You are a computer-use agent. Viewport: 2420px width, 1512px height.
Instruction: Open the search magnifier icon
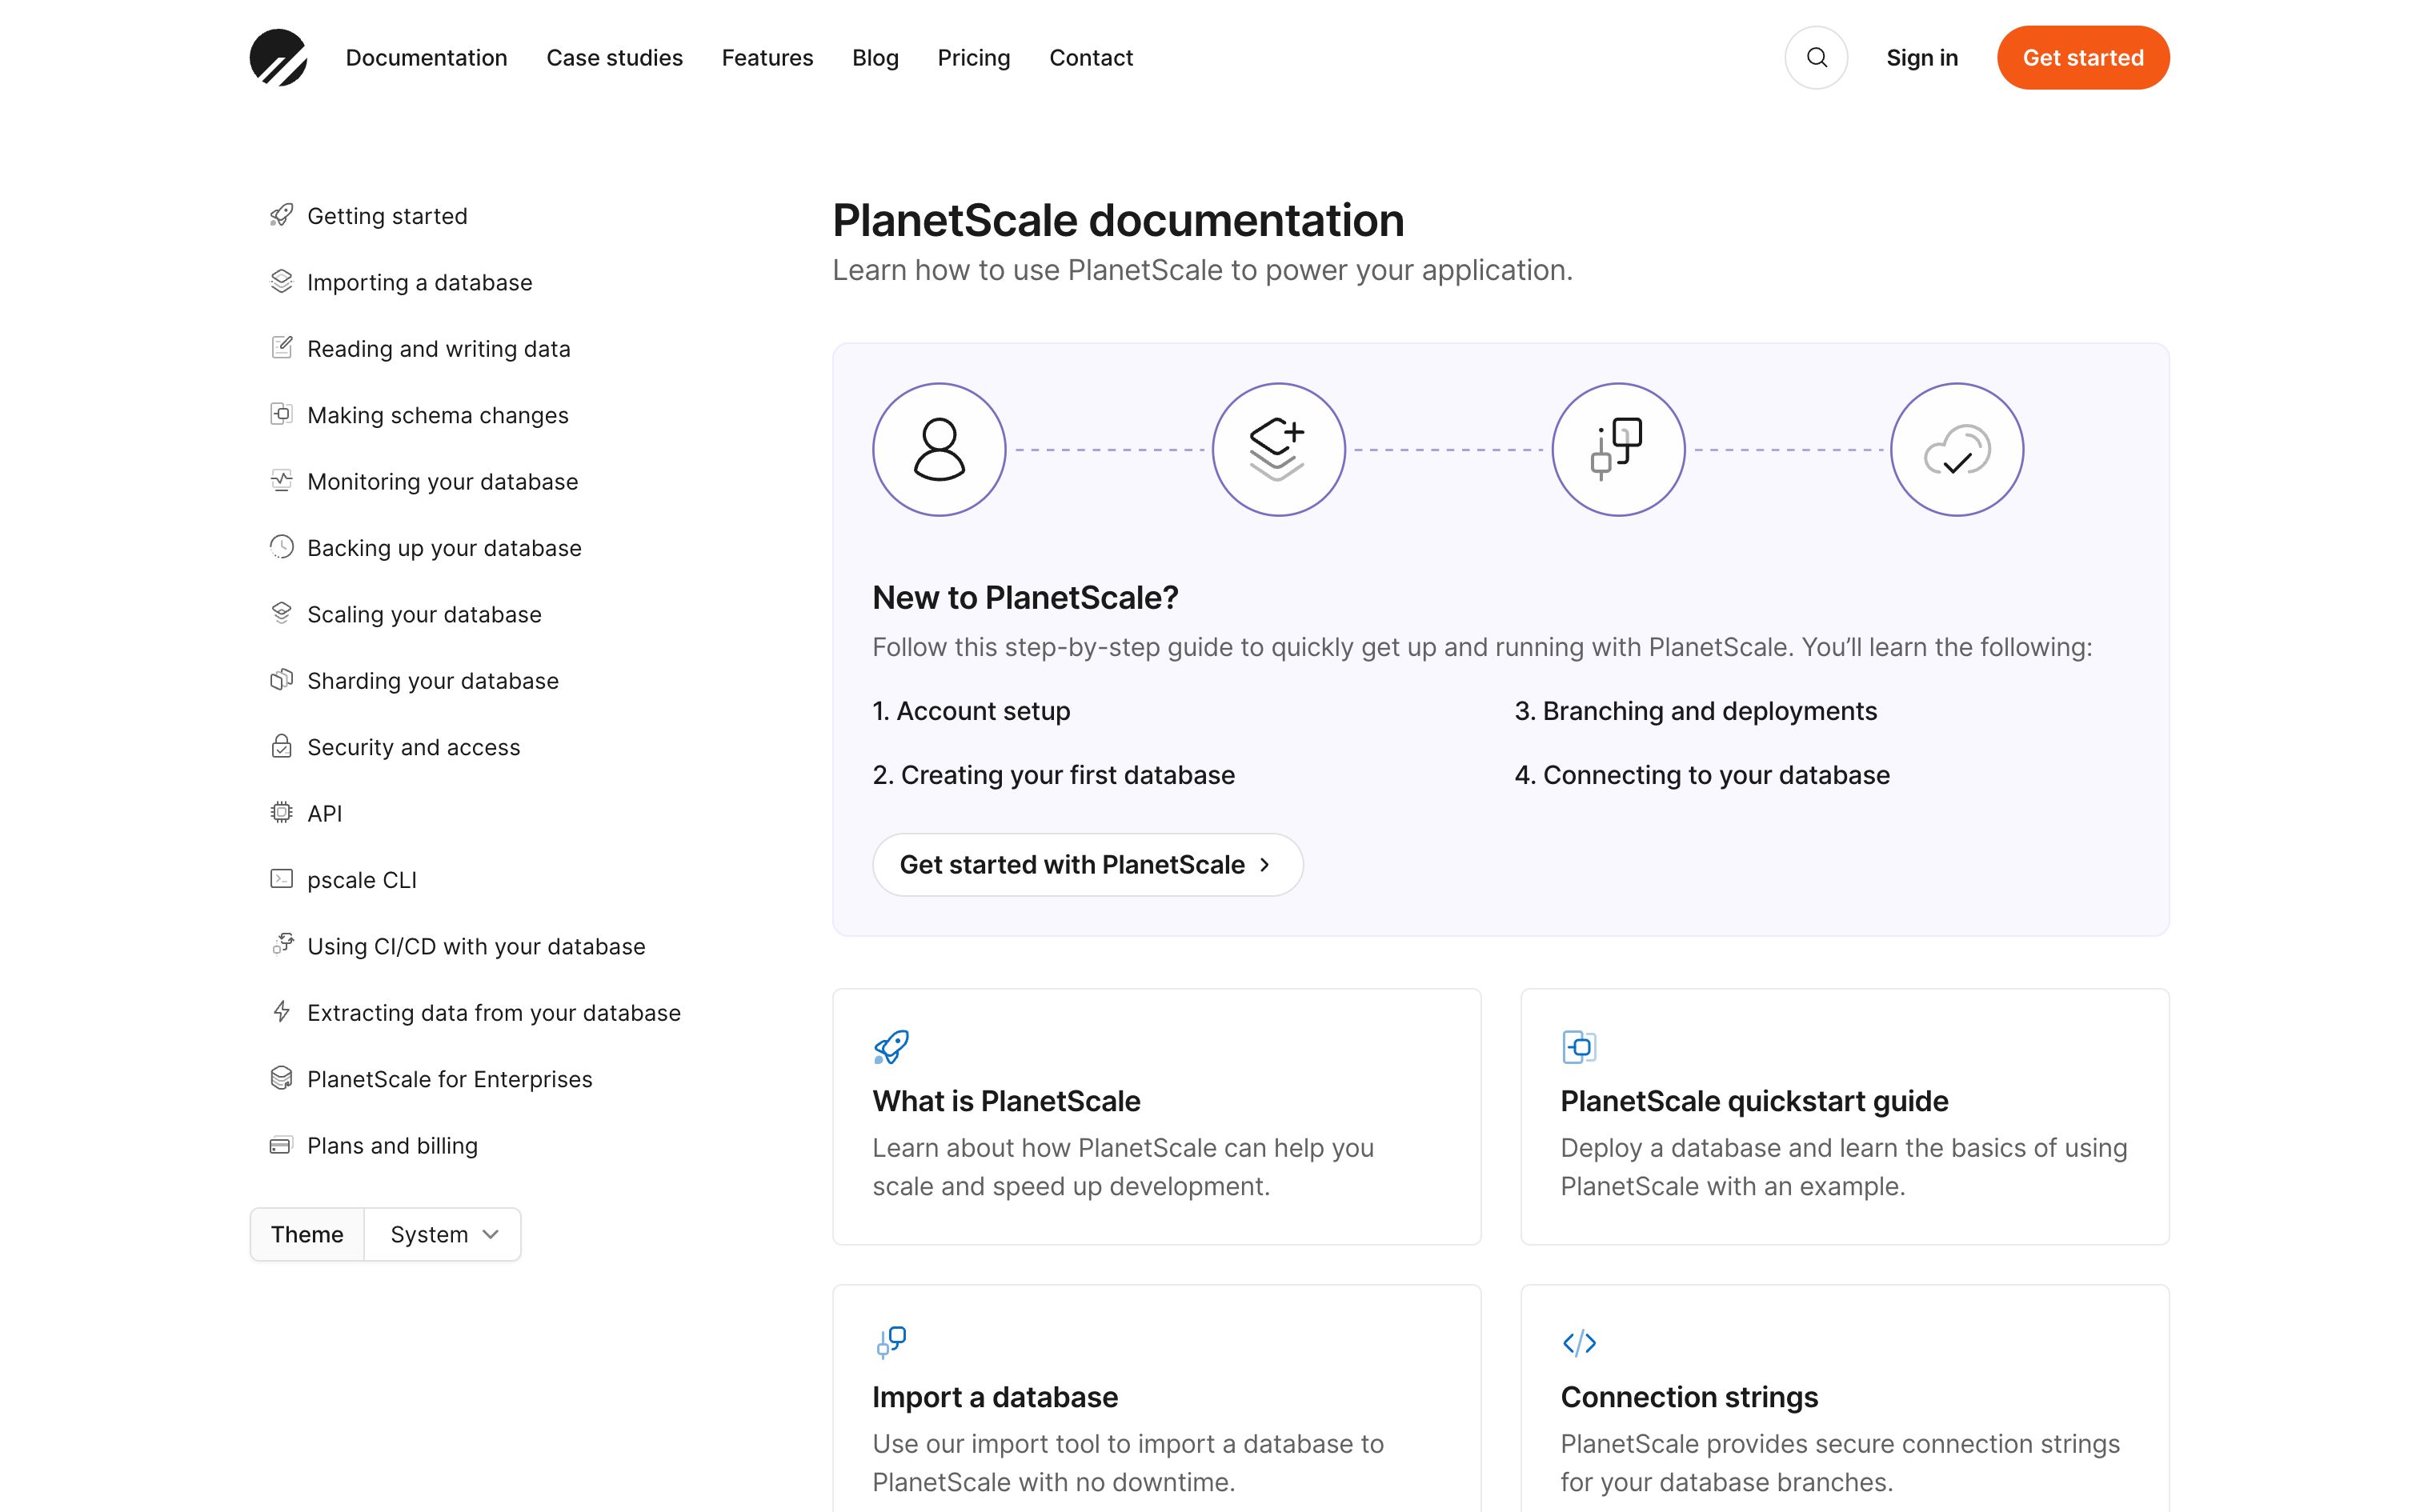pos(1816,58)
